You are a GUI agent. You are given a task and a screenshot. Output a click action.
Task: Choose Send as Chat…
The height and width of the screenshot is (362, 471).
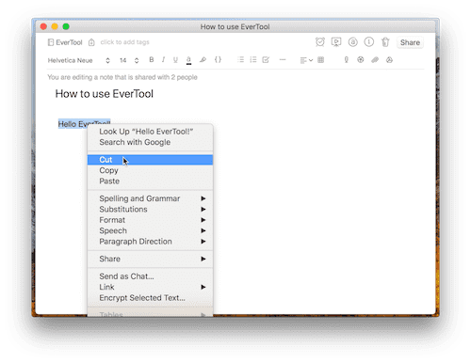[150, 276]
